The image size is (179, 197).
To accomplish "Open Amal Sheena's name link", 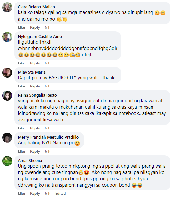I will (x=30, y=161).
